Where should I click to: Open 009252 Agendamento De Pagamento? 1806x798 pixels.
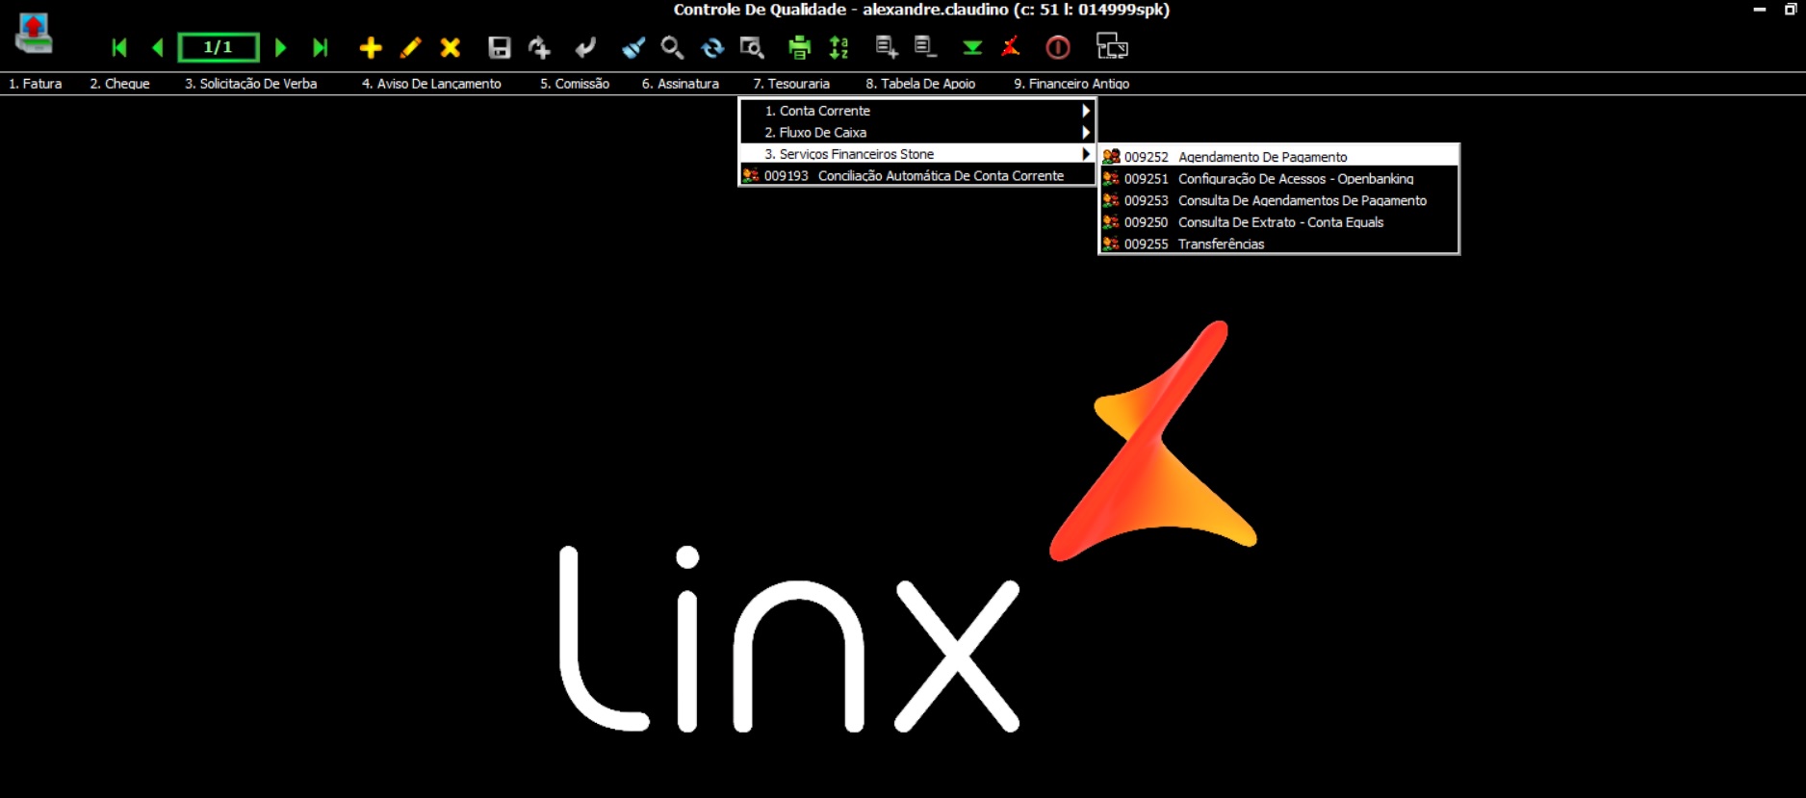click(x=1278, y=157)
